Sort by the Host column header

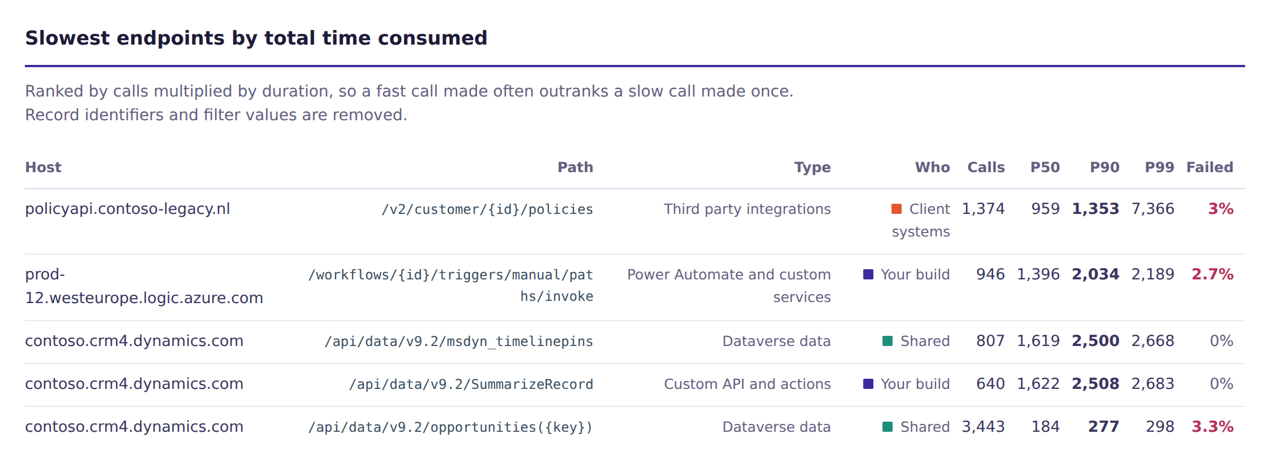point(44,167)
